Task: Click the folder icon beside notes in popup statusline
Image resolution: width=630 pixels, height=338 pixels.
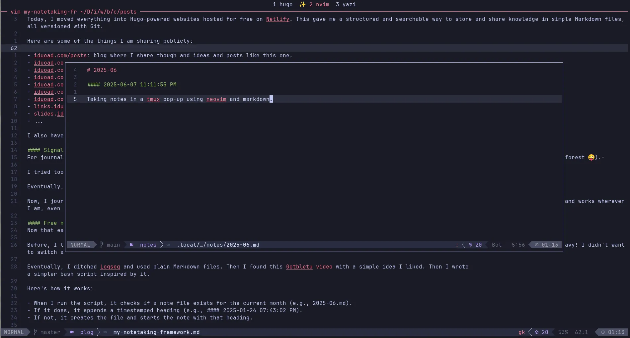Action: pyautogui.click(x=132, y=245)
